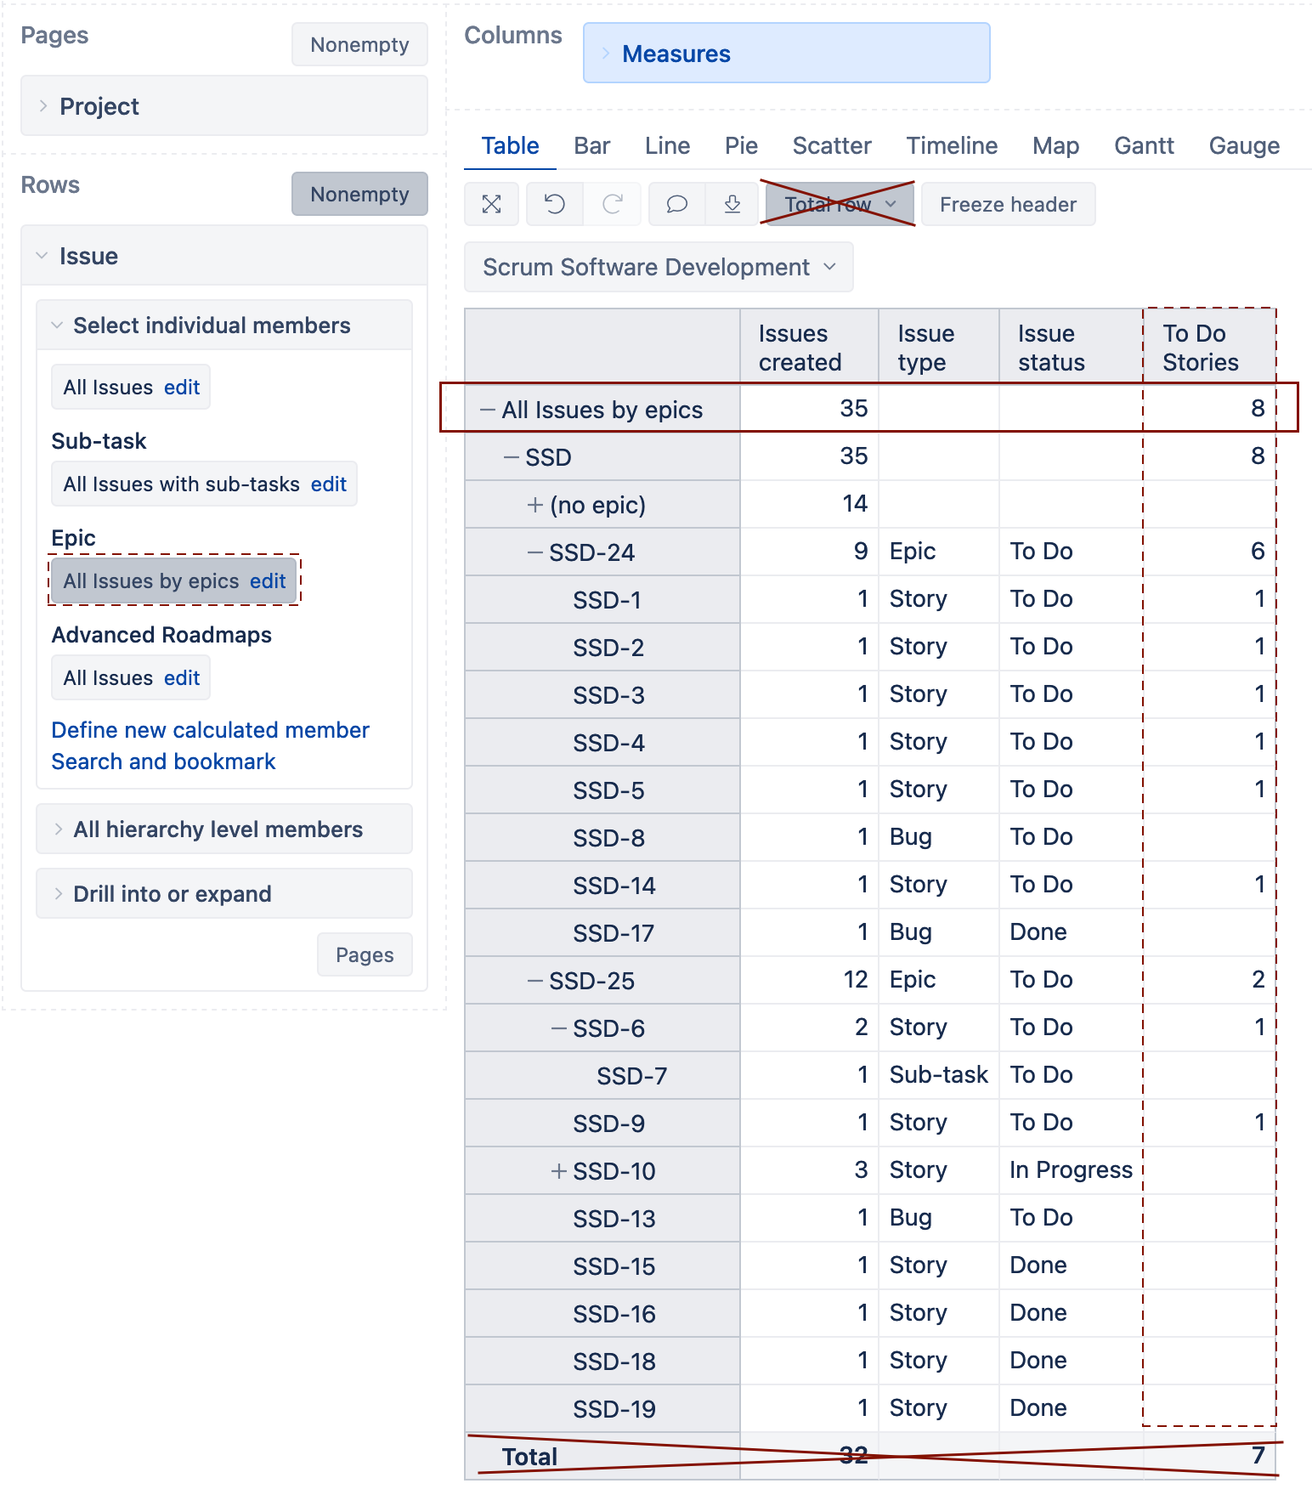
Task: Click the undo arrow icon
Action: click(555, 204)
